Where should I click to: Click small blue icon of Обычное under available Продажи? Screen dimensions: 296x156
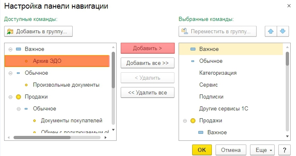coord(26,109)
